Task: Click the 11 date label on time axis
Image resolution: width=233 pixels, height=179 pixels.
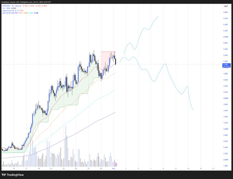Action: pos(176,169)
